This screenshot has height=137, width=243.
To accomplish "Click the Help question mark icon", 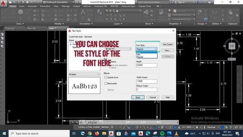I will 210,2.
